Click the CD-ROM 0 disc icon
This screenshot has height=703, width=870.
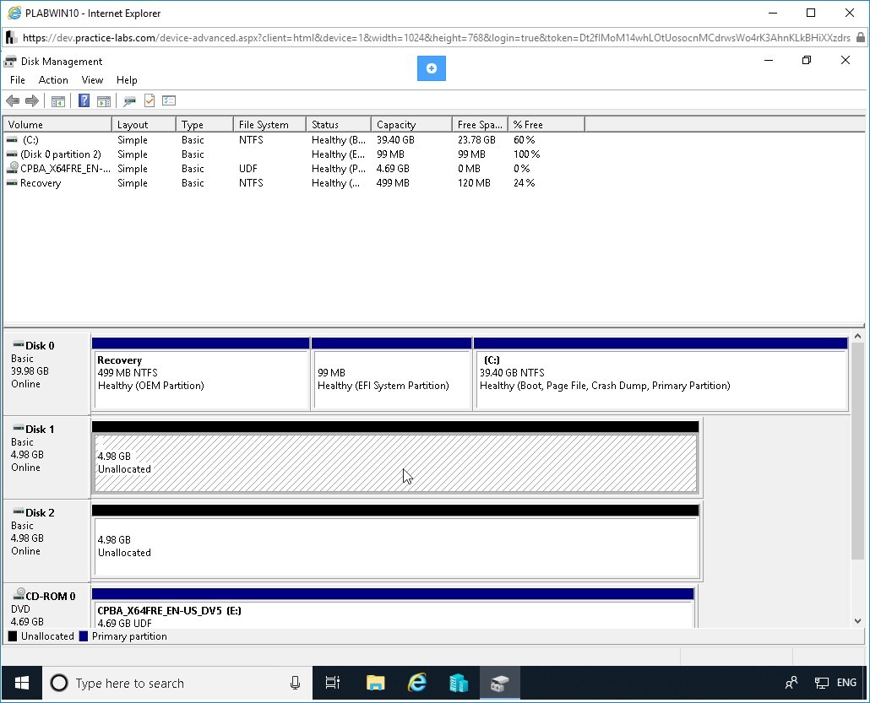[19, 595]
